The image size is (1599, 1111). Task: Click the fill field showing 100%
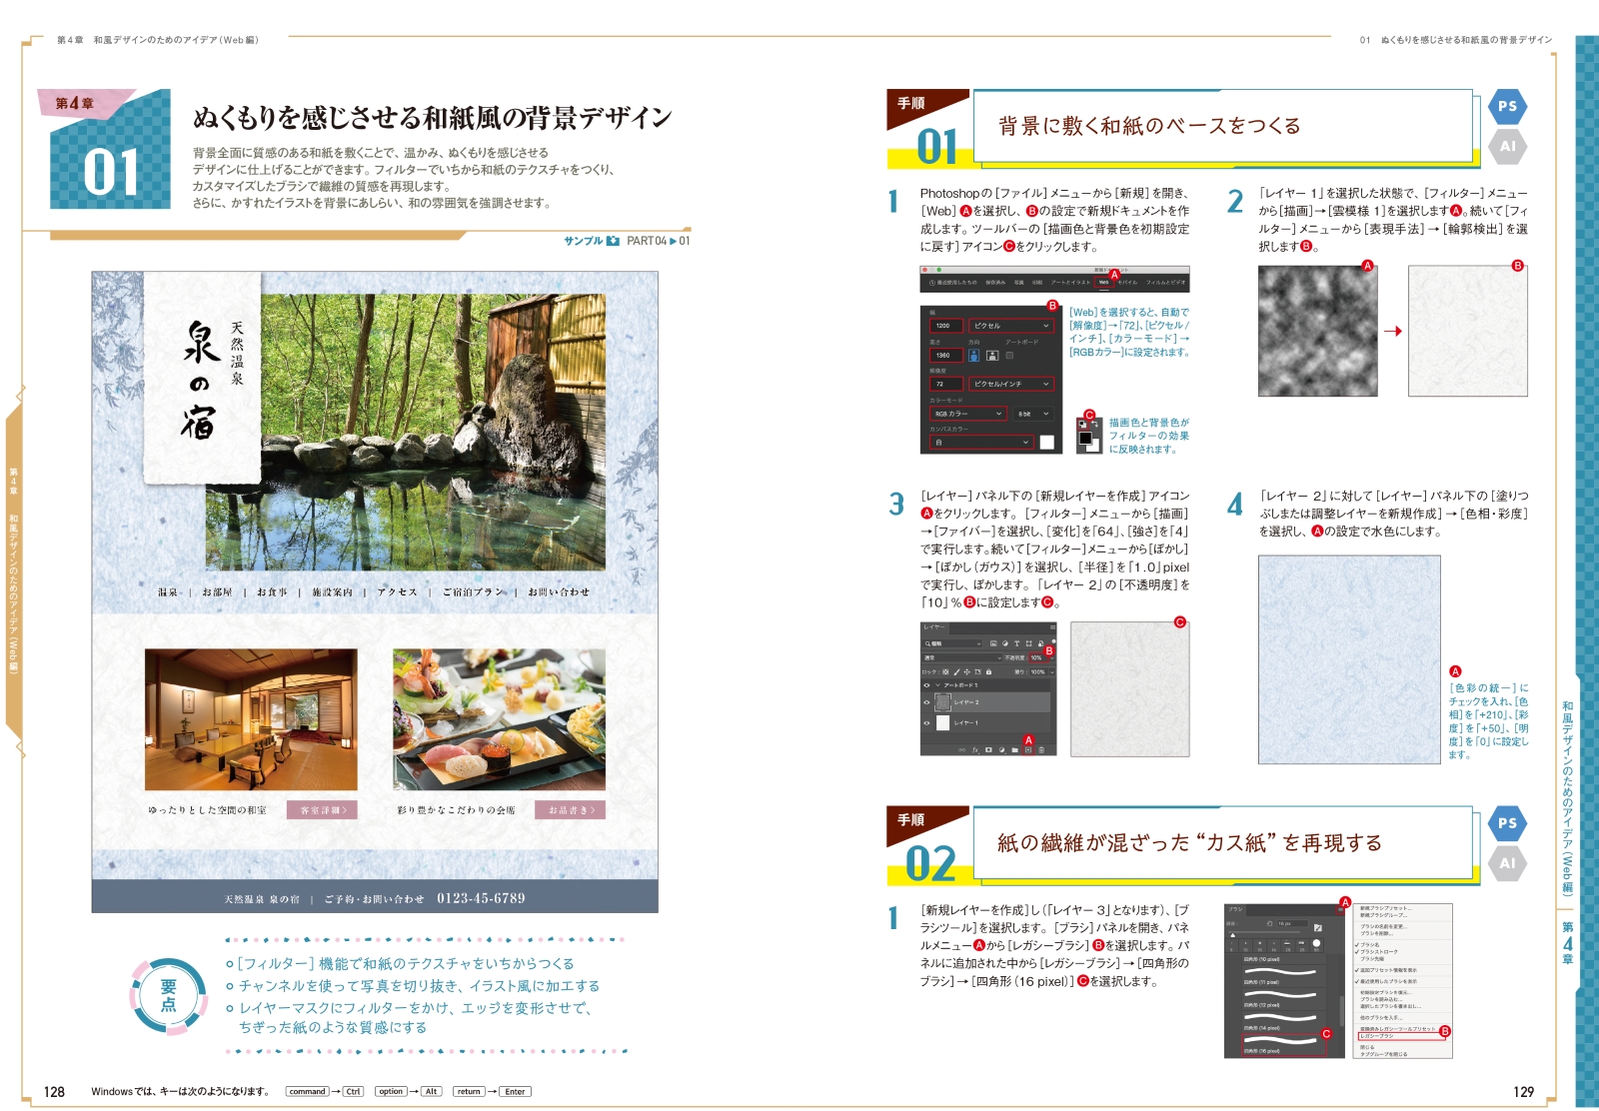click(1038, 672)
